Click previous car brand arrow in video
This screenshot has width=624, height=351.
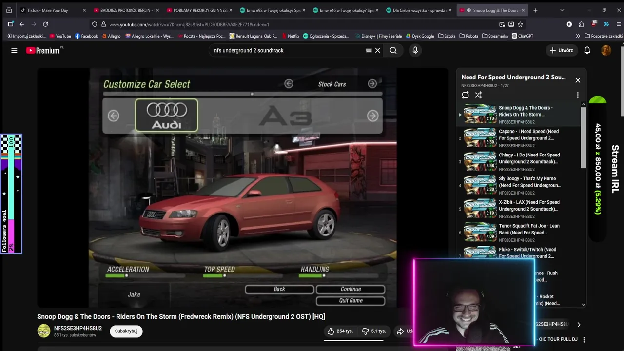113,116
